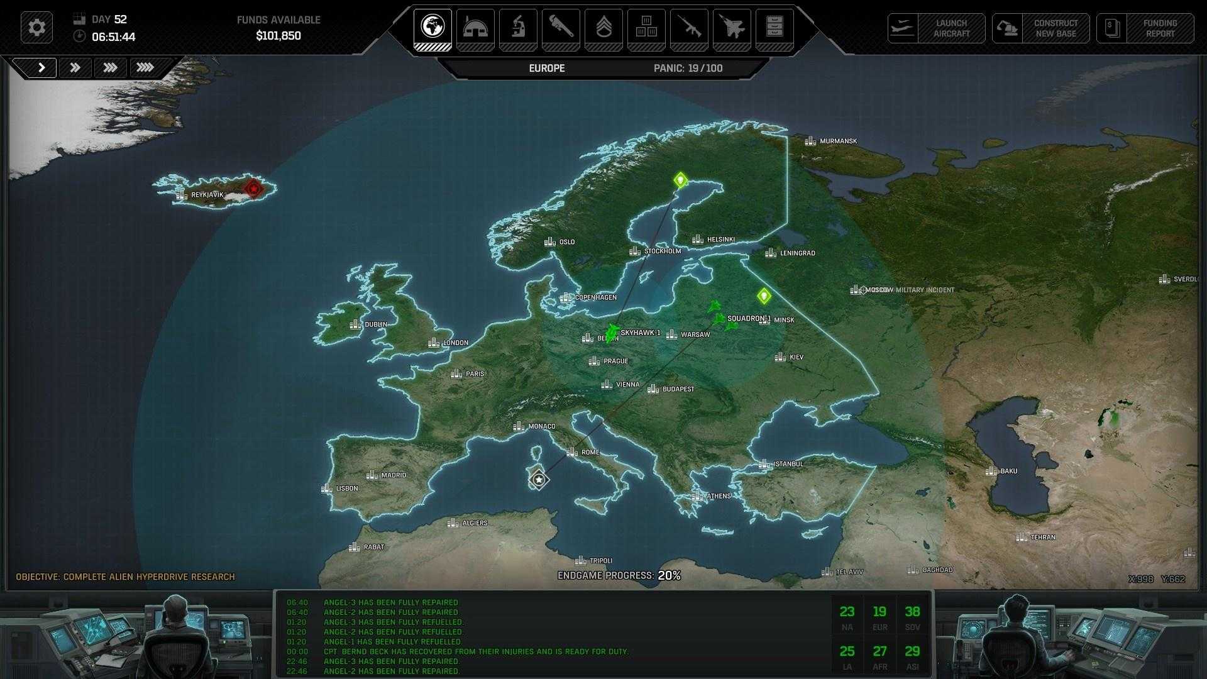Open the base management hangar tab

point(475,29)
